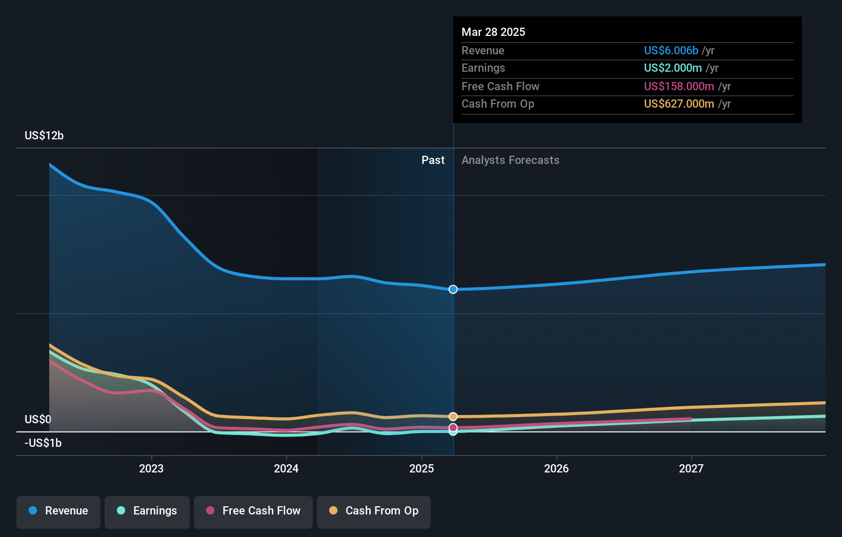The image size is (842, 537).
Task: Click the US$6.006b revenue value in tooltip
Action: click(671, 50)
